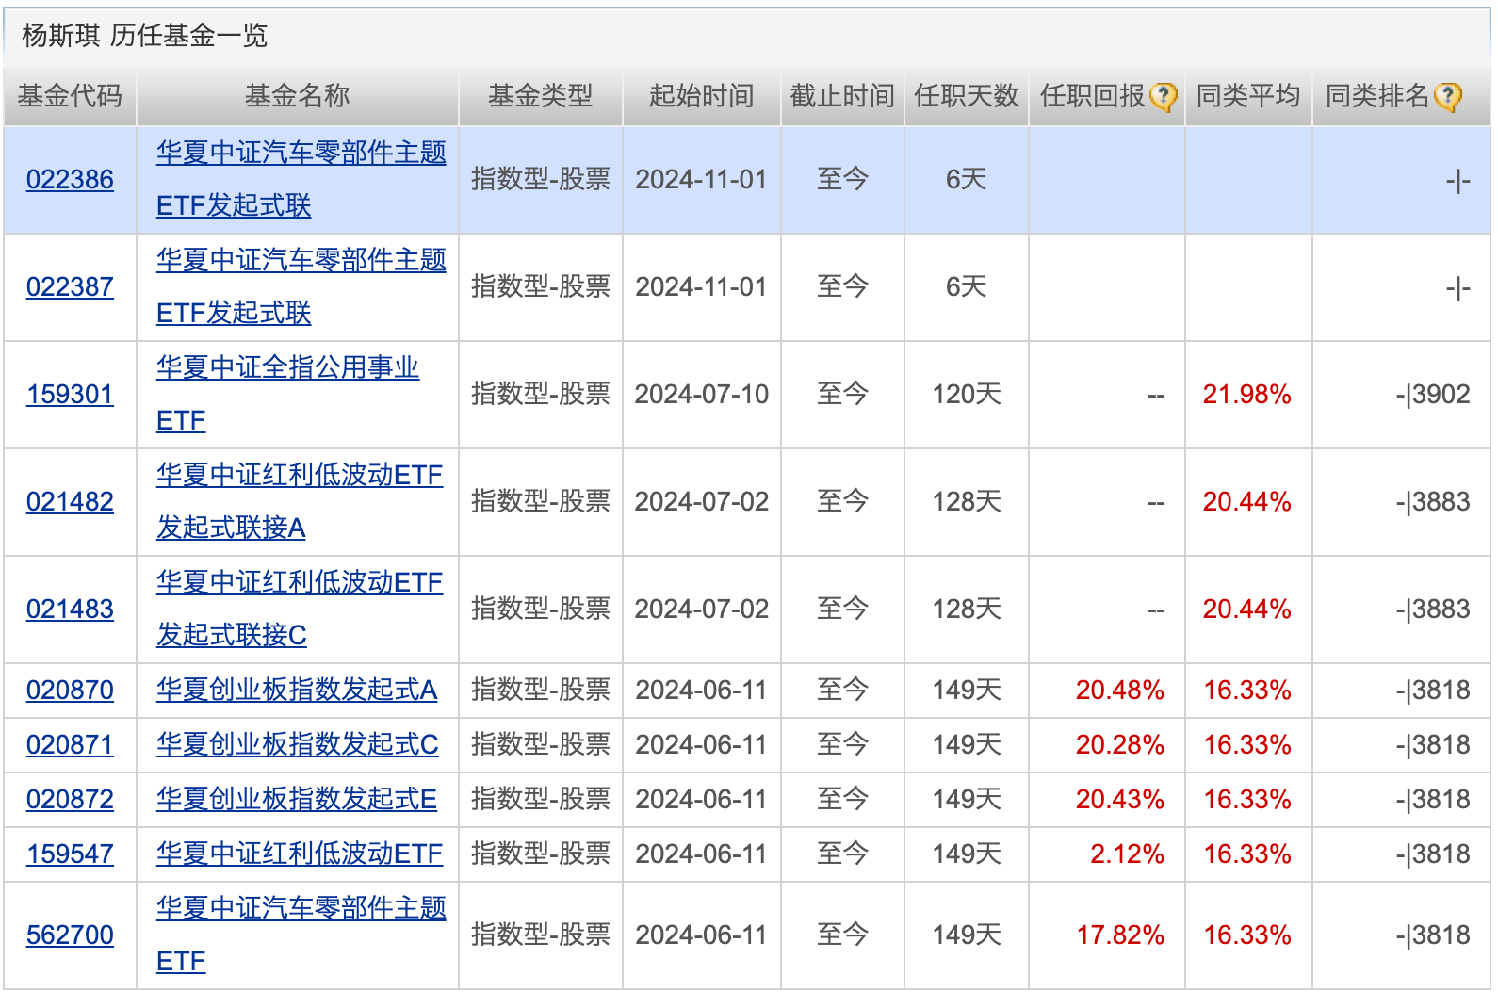Open fund code link 159547
This screenshot has width=1498, height=1008.
click(x=70, y=854)
